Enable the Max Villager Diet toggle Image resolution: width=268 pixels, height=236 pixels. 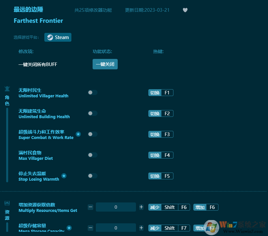[x=92, y=155]
